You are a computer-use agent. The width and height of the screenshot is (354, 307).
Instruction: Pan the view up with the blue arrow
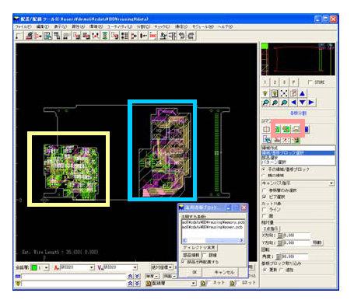(x=302, y=93)
